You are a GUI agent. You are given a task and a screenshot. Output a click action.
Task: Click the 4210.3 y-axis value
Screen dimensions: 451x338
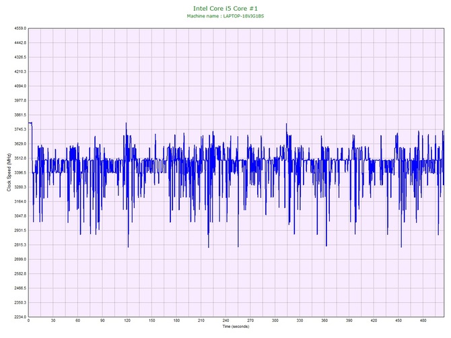tap(20, 71)
